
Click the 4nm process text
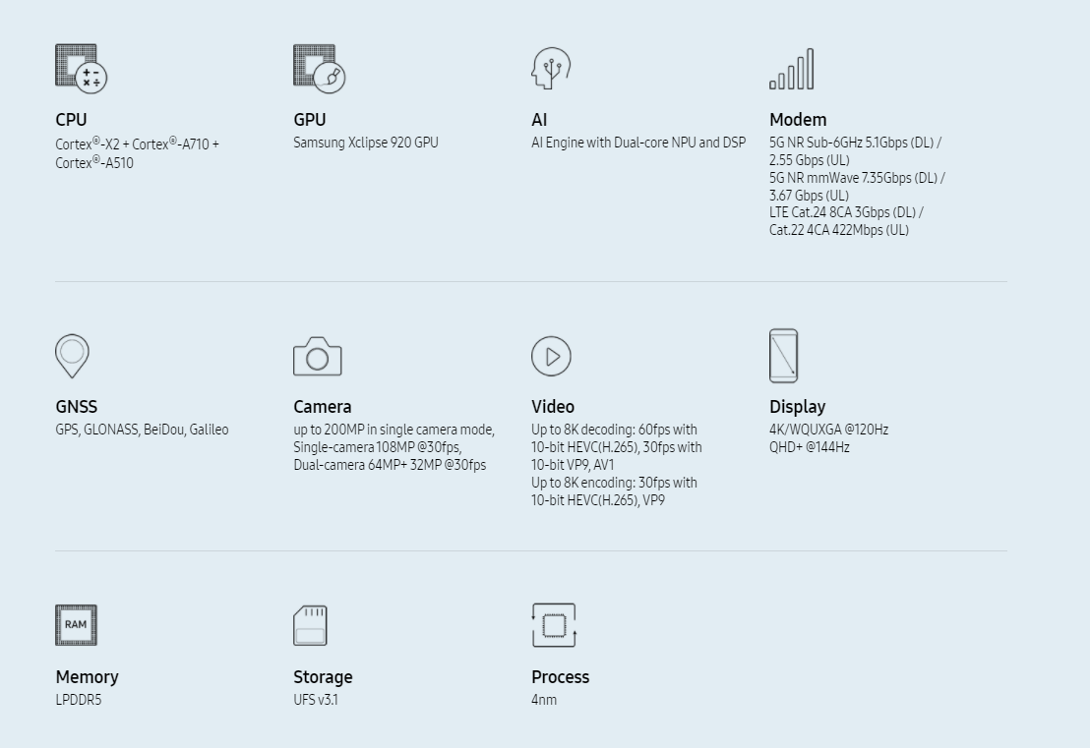[x=544, y=700]
